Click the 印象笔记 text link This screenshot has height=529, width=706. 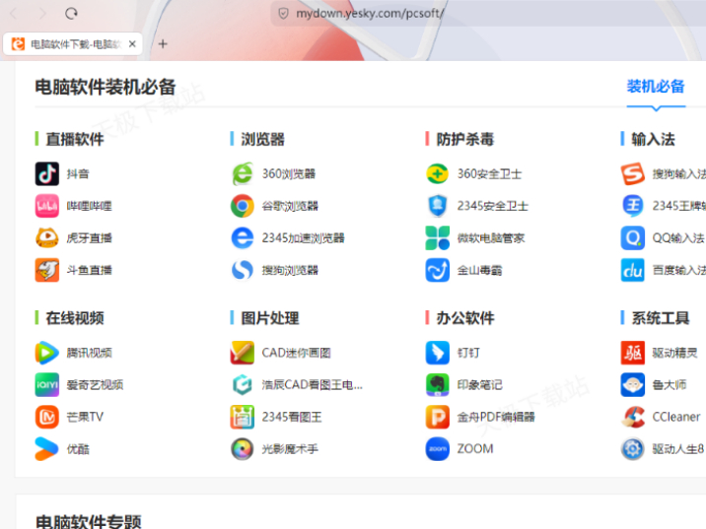(x=479, y=385)
